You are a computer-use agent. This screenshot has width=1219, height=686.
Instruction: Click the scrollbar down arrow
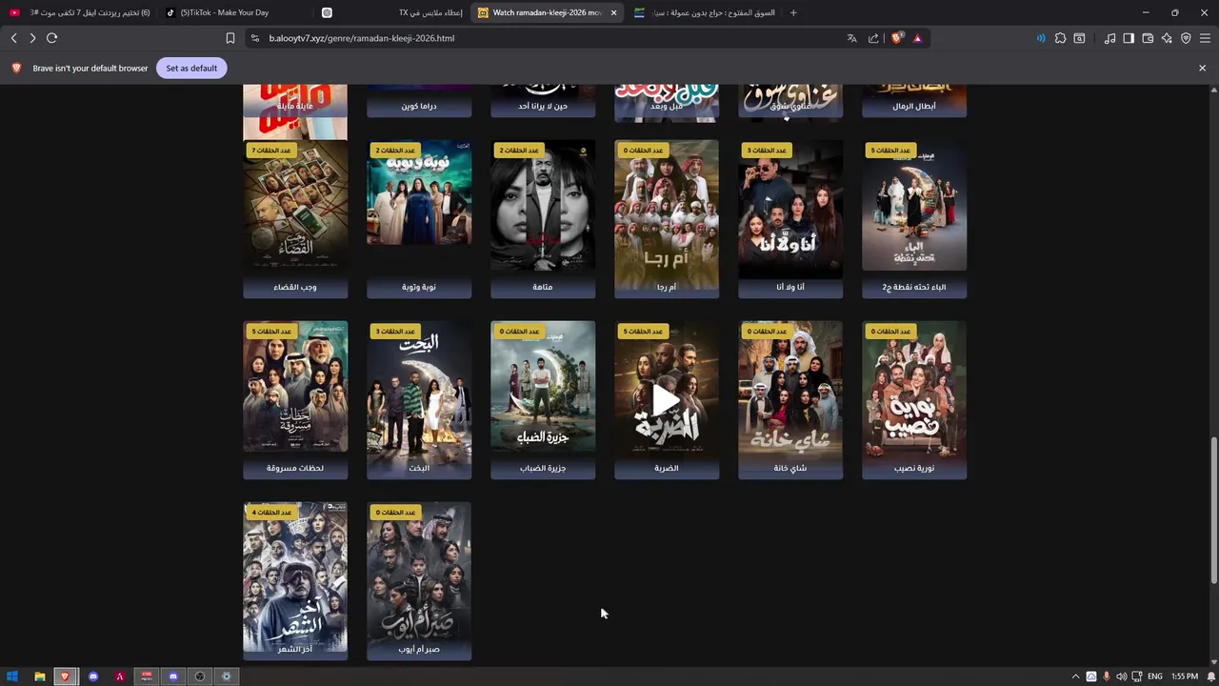click(x=1213, y=661)
